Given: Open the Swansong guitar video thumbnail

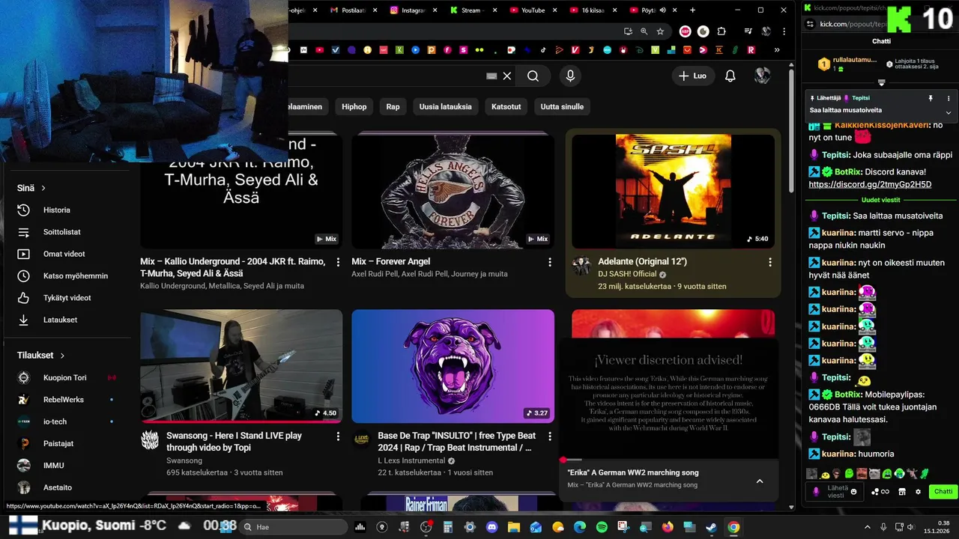Looking at the screenshot, I should click(x=241, y=366).
